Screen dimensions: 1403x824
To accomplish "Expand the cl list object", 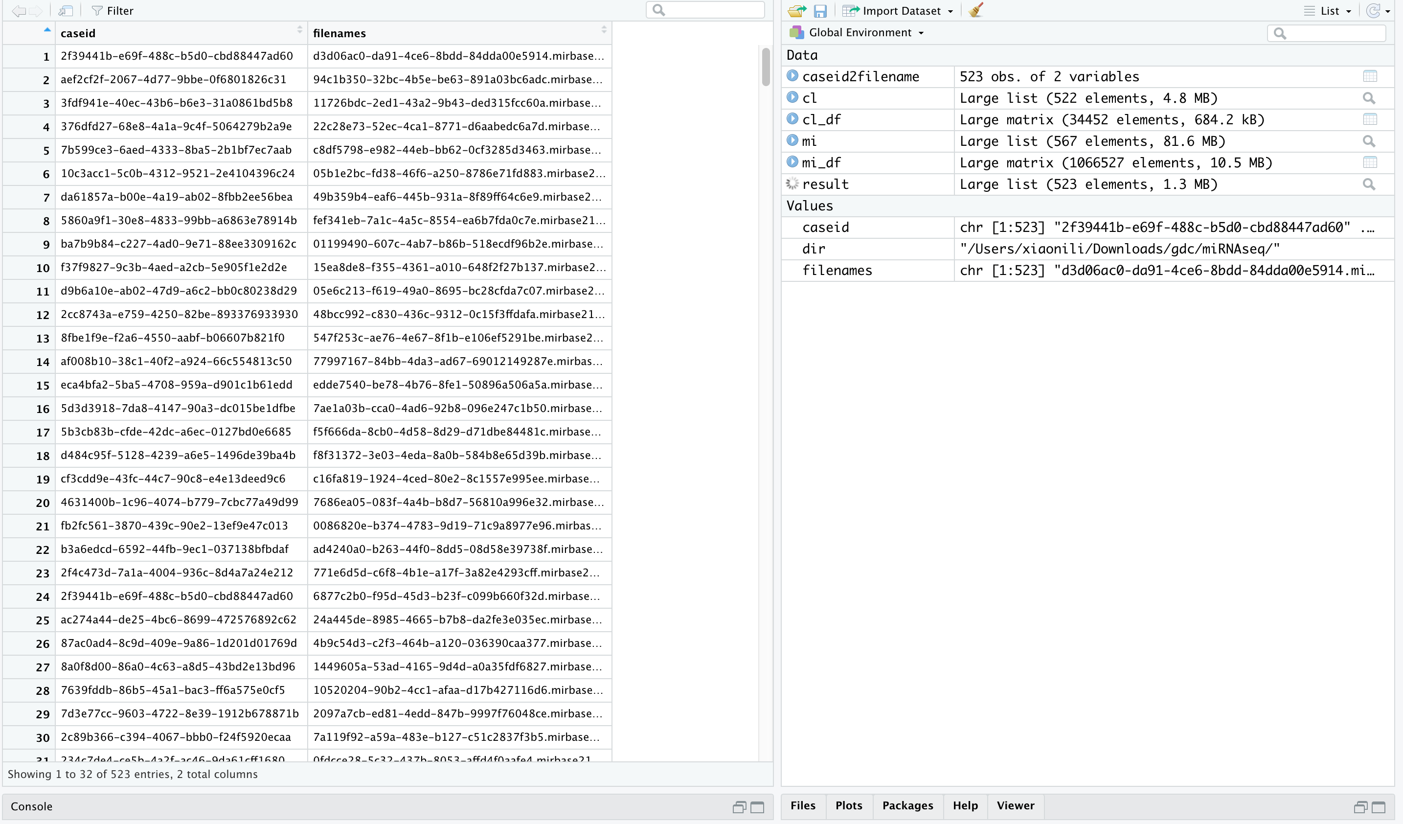I will coord(792,97).
